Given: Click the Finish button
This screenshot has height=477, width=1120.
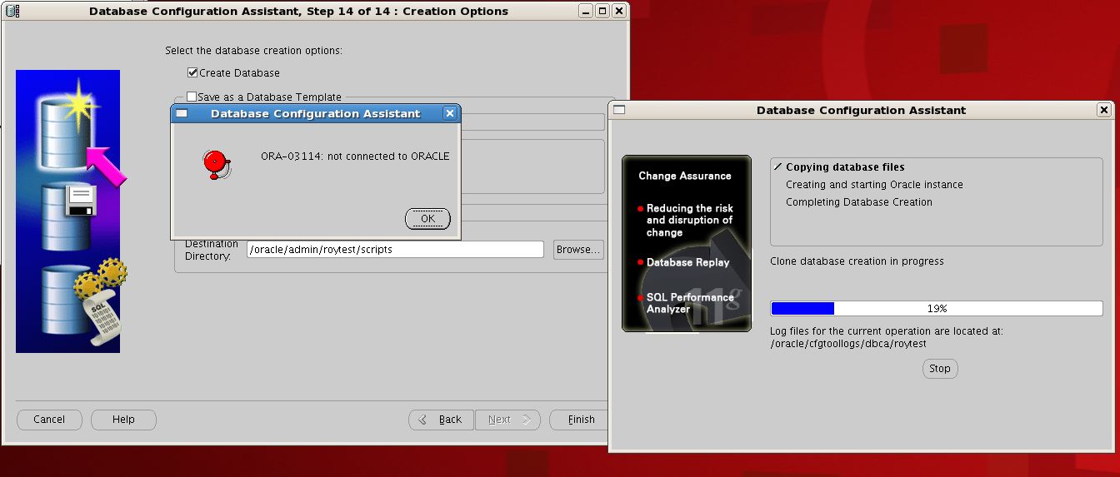Looking at the screenshot, I should [x=581, y=420].
